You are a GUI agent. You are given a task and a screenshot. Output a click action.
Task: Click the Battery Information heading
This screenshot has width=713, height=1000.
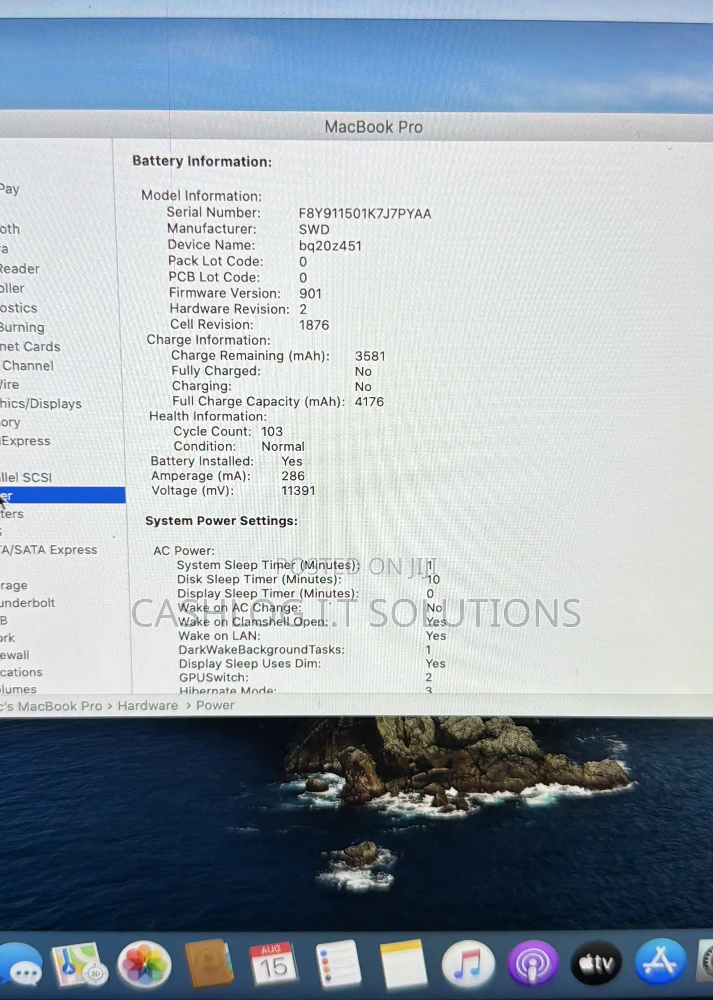click(202, 161)
